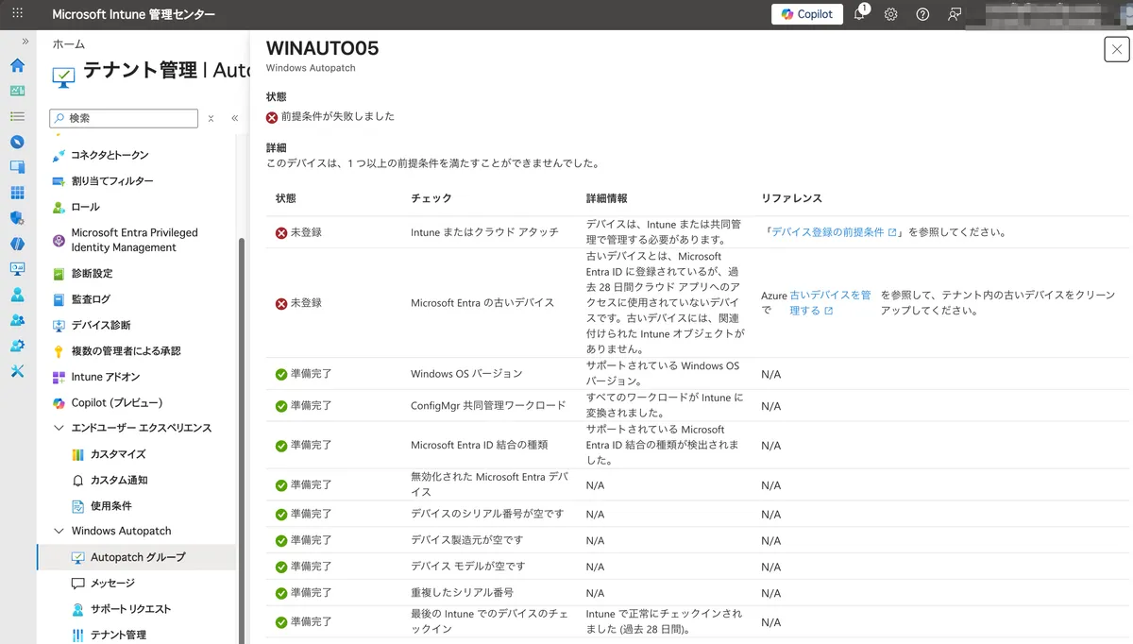
Task: Click the チェック column header
Action: click(x=431, y=198)
